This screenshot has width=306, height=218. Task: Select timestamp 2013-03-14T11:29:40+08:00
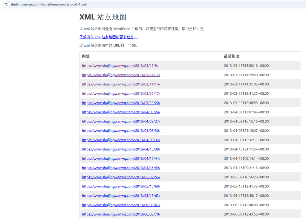click(246, 75)
